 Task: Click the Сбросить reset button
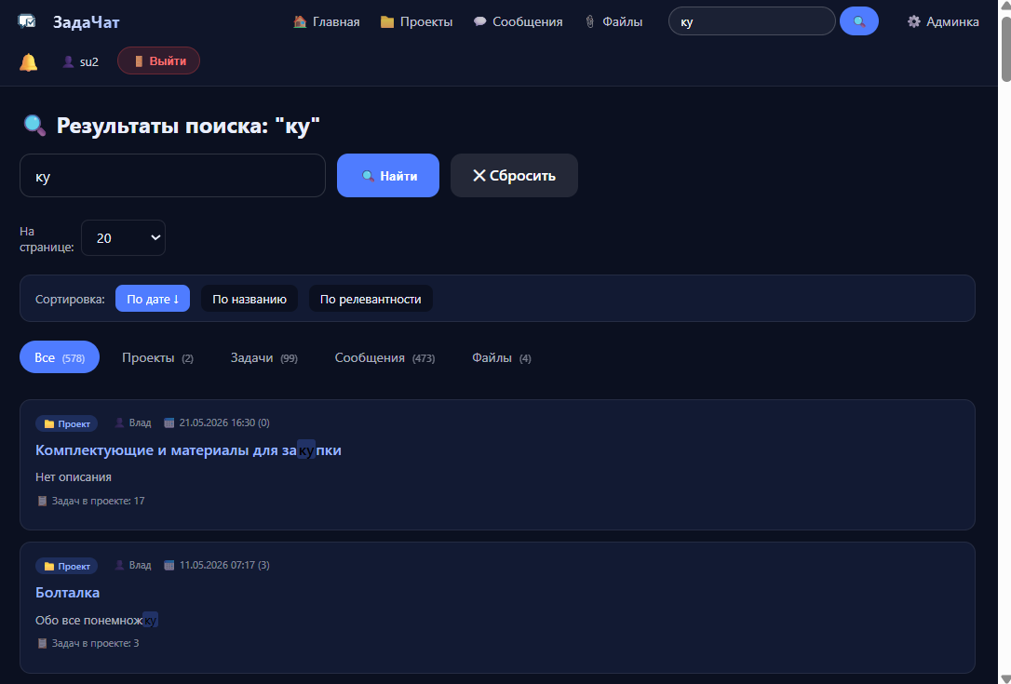(x=514, y=175)
